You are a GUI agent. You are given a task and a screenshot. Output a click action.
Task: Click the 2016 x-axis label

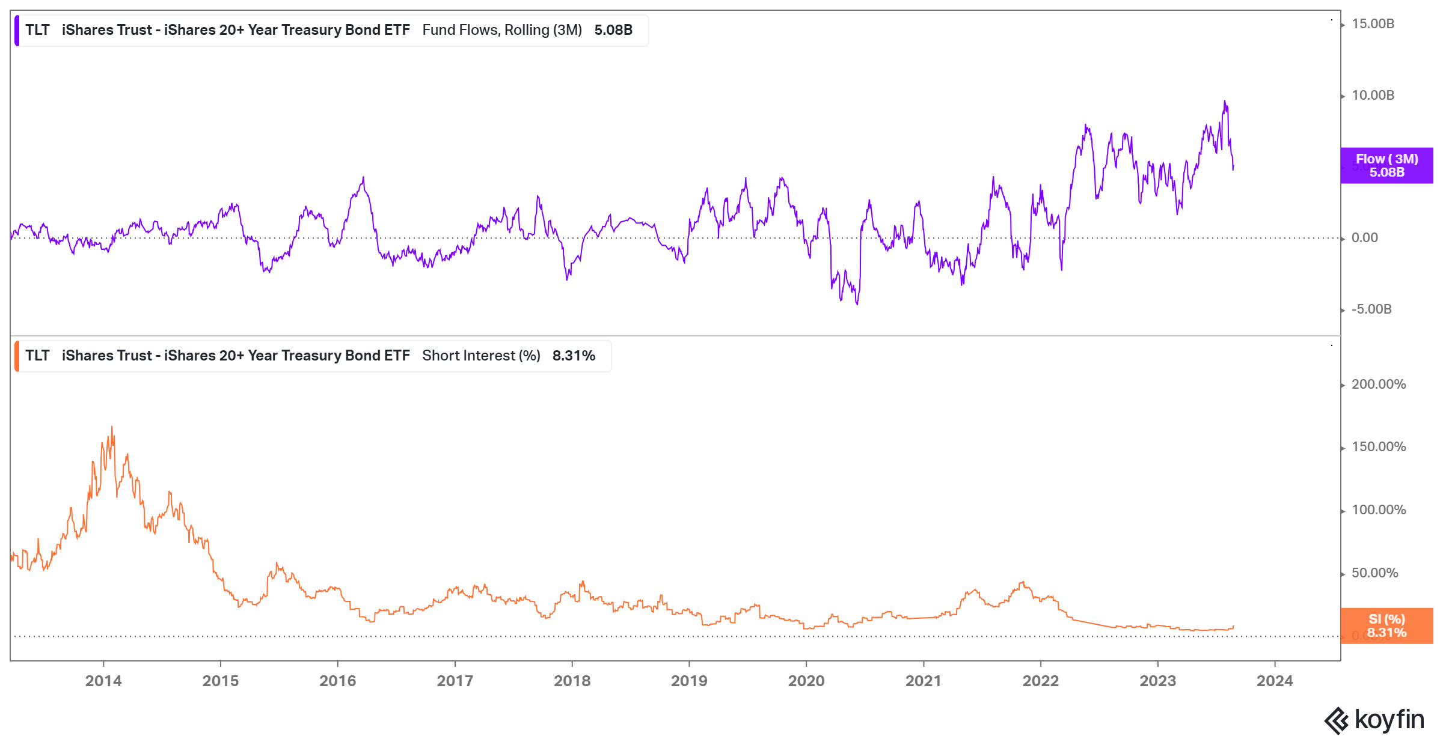pos(338,681)
